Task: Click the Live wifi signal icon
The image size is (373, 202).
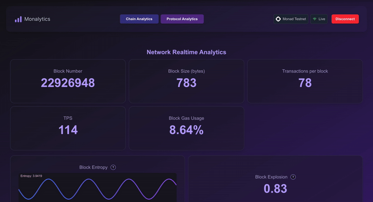Action: (x=315, y=19)
